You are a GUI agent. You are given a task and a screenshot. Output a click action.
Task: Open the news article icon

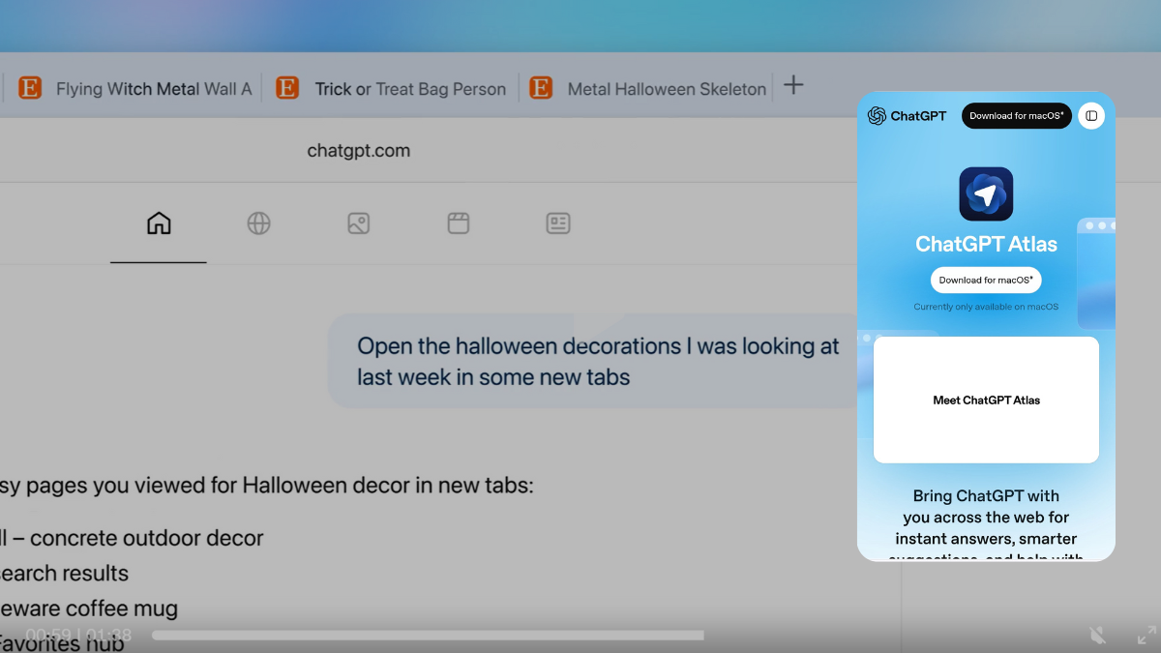(558, 223)
